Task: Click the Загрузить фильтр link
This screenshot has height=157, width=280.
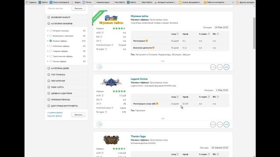Action: [x=54, y=116]
